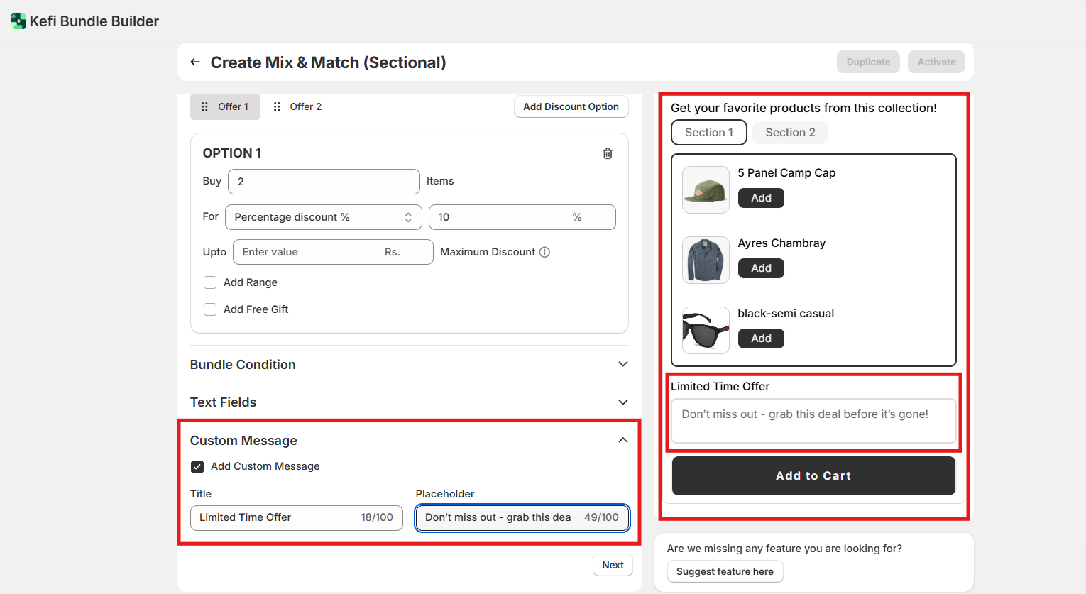Click the black-semi casual sunglasses image
The width and height of the screenshot is (1086, 594).
click(706, 331)
